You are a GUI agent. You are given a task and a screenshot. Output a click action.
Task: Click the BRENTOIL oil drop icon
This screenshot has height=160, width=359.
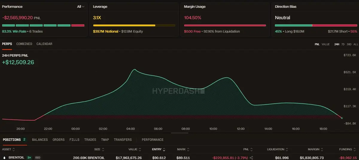(x=4, y=158)
